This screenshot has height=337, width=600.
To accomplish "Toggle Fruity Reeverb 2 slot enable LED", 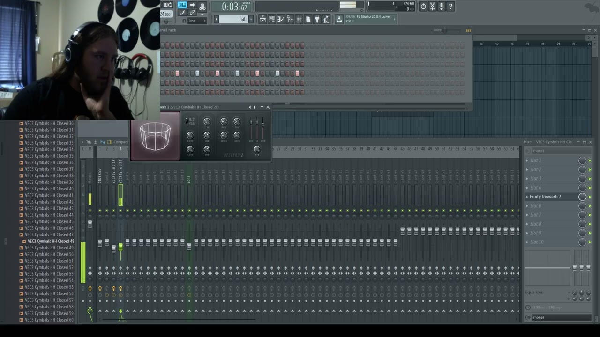I will (590, 197).
